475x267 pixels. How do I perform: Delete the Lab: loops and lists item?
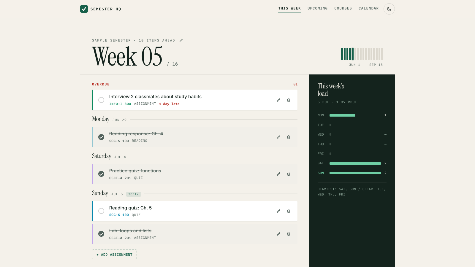coord(289,234)
